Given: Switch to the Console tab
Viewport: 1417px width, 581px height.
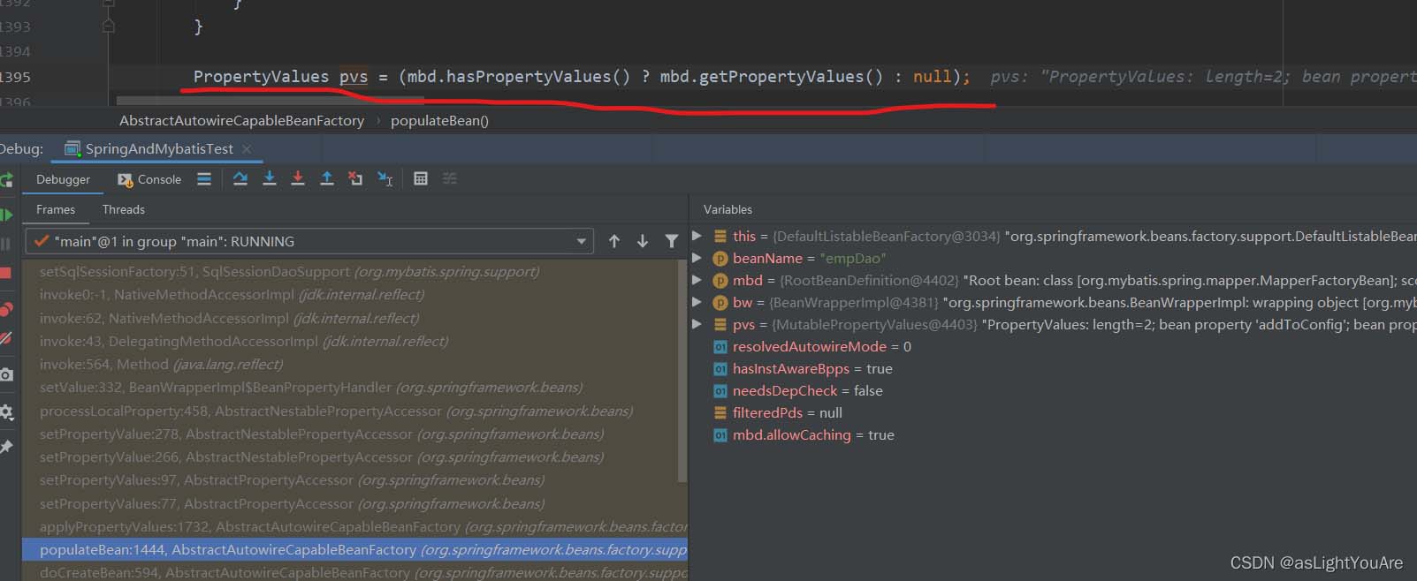Looking at the screenshot, I should tap(149, 179).
